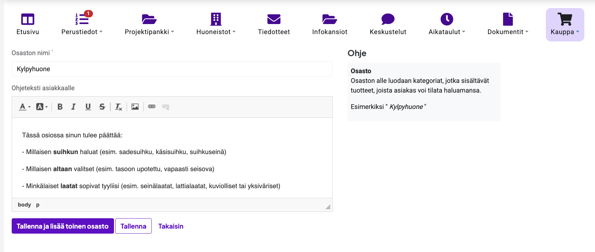Click the unlink icon in the toolbar

point(166,107)
